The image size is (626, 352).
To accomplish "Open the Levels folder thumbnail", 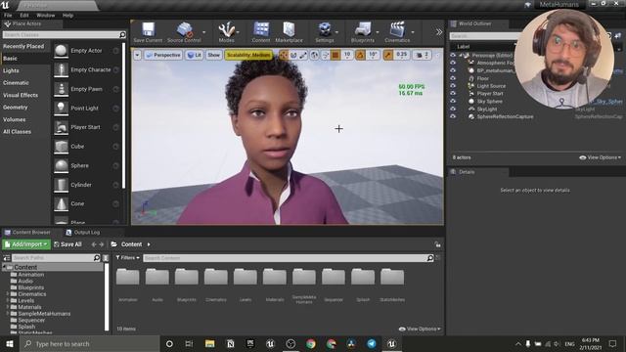I will [x=246, y=277].
